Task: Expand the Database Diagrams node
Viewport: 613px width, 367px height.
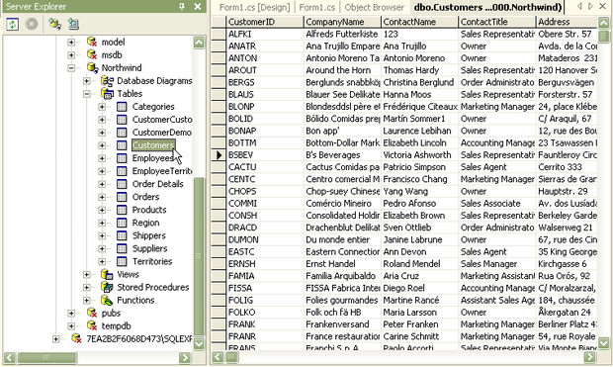Action: (x=86, y=80)
